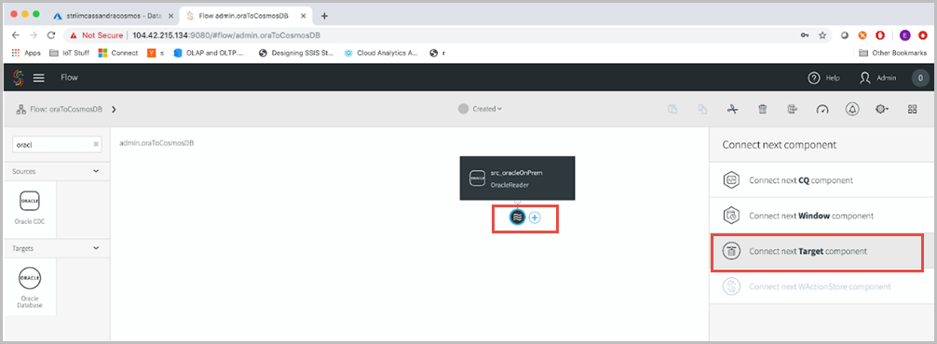Image resolution: width=937 pixels, height=344 pixels.
Task: Select the Oracle CDC source component
Action: (x=30, y=208)
